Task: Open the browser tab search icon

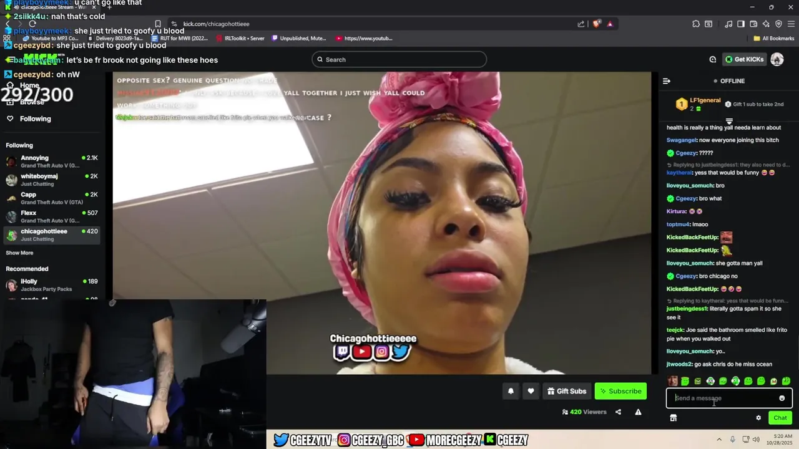Action: pyautogui.click(x=708, y=24)
